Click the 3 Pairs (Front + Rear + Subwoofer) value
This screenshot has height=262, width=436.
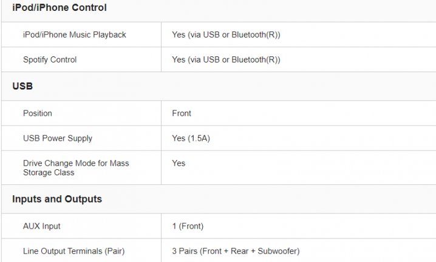click(x=236, y=251)
